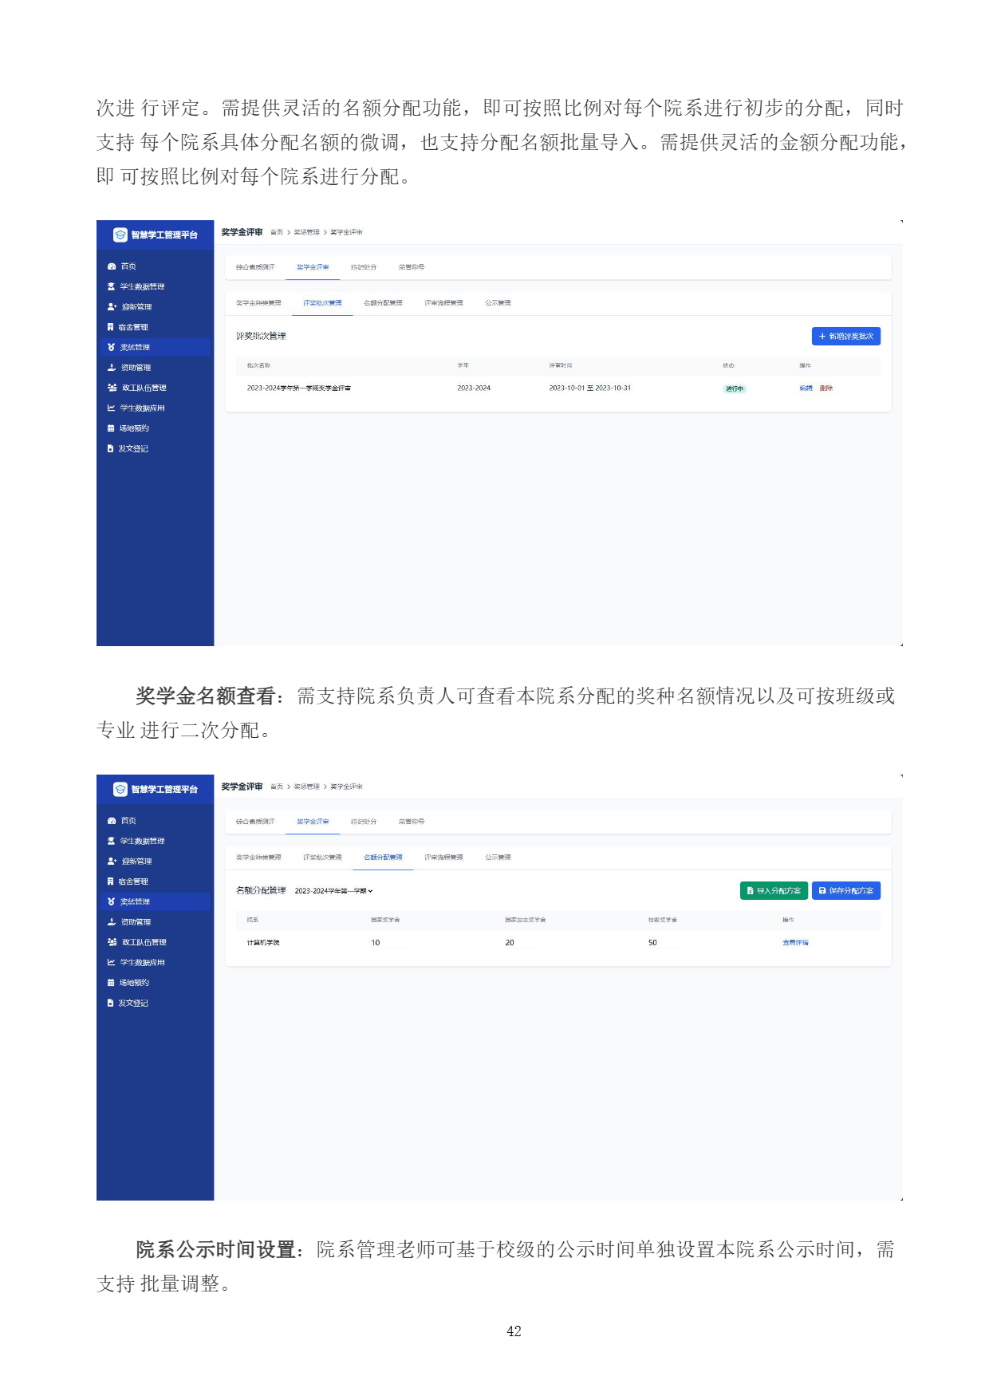Open 资助管理 icon in 名额分配管理 screenshot sidebar
The width and height of the screenshot is (989, 1400).
(112, 922)
